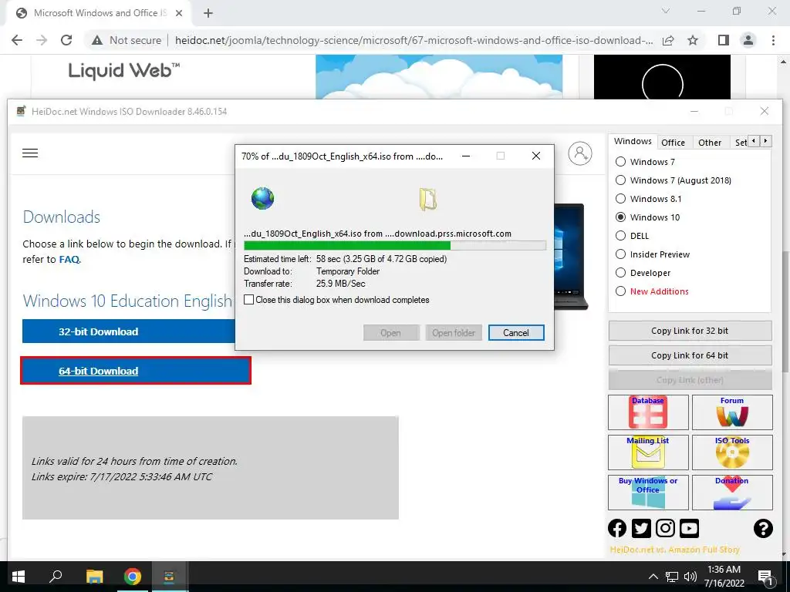
Task: Open the notification center icon
Action: point(765,577)
